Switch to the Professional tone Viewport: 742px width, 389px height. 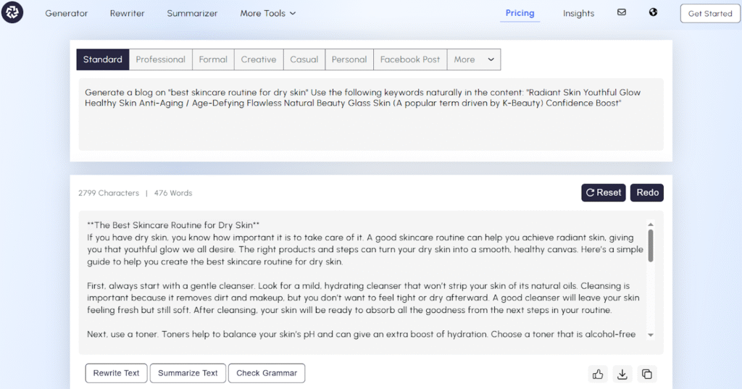click(161, 59)
